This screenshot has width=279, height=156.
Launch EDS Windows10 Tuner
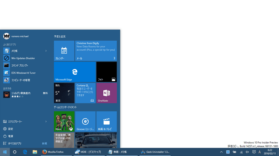click(x=25, y=73)
